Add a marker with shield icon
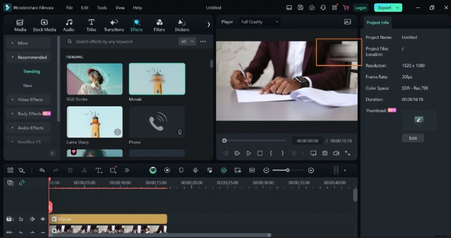Image resolution: width=451 pixels, height=238 pixels. pos(181,170)
